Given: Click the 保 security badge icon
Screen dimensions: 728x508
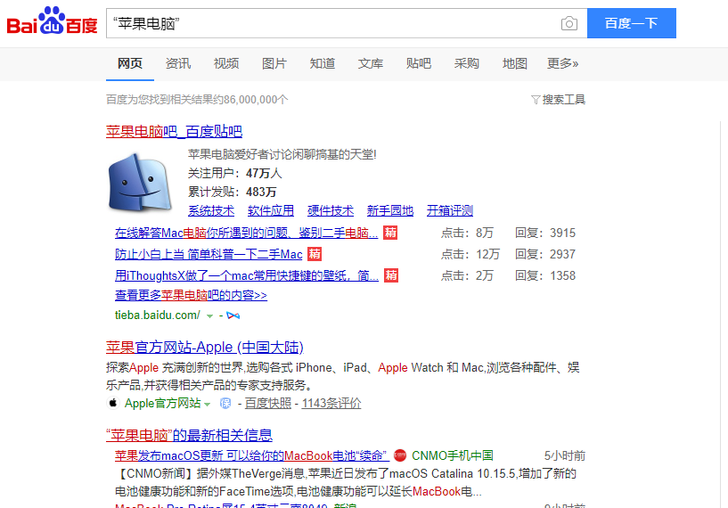Looking at the screenshot, I should pyautogui.click(x=225, y=403).
